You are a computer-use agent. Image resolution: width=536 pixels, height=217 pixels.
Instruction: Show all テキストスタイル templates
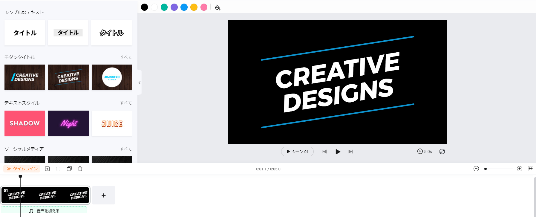coord(126,103)
